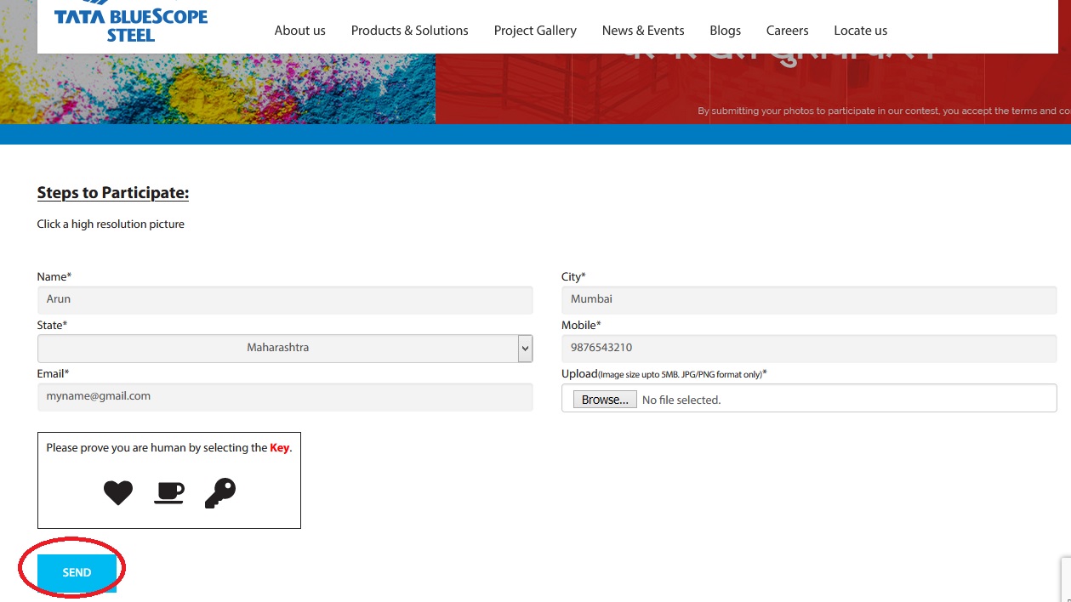Focus the Name input field

tap(285, 299)
